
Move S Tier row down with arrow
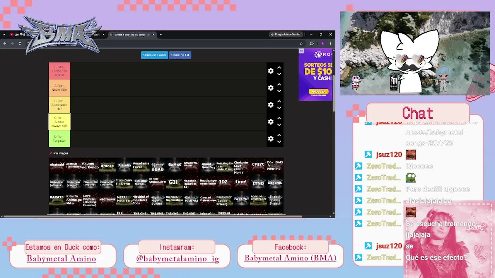click(x=279, y=74)
